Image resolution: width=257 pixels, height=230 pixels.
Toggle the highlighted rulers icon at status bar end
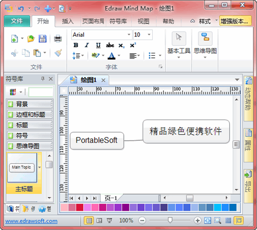(x=238, y=220)
